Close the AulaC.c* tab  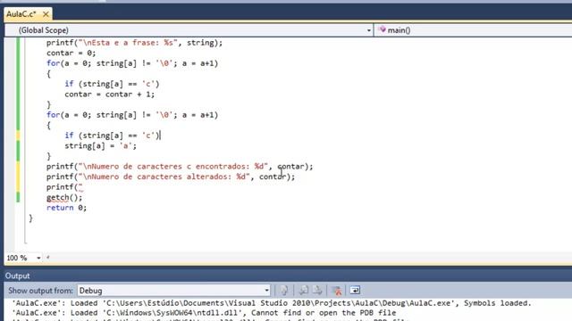point(46,14)
